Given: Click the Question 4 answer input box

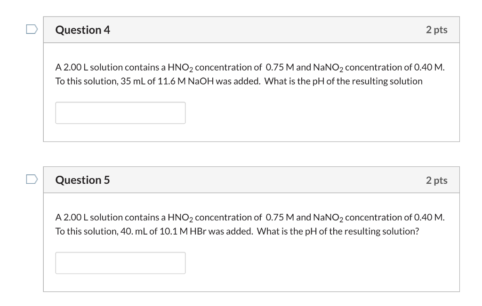Looking at the screenshot, I should pyautogui.click(x=120, y=113).
